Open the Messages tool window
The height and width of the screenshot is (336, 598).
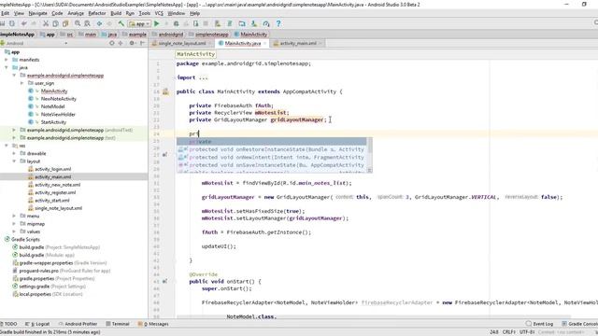(153, 324)
